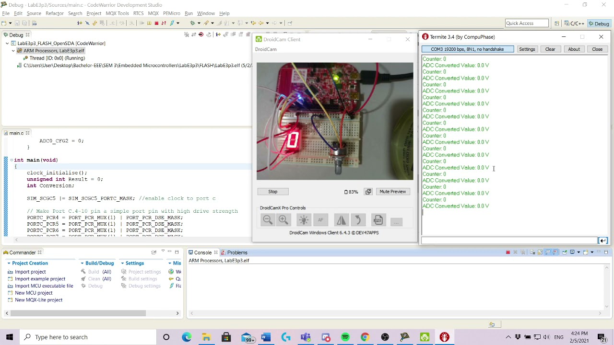Click the Disconnect icon in main toolbar
614x345 pixels.
pyautogui.click(x=164, y=23)
